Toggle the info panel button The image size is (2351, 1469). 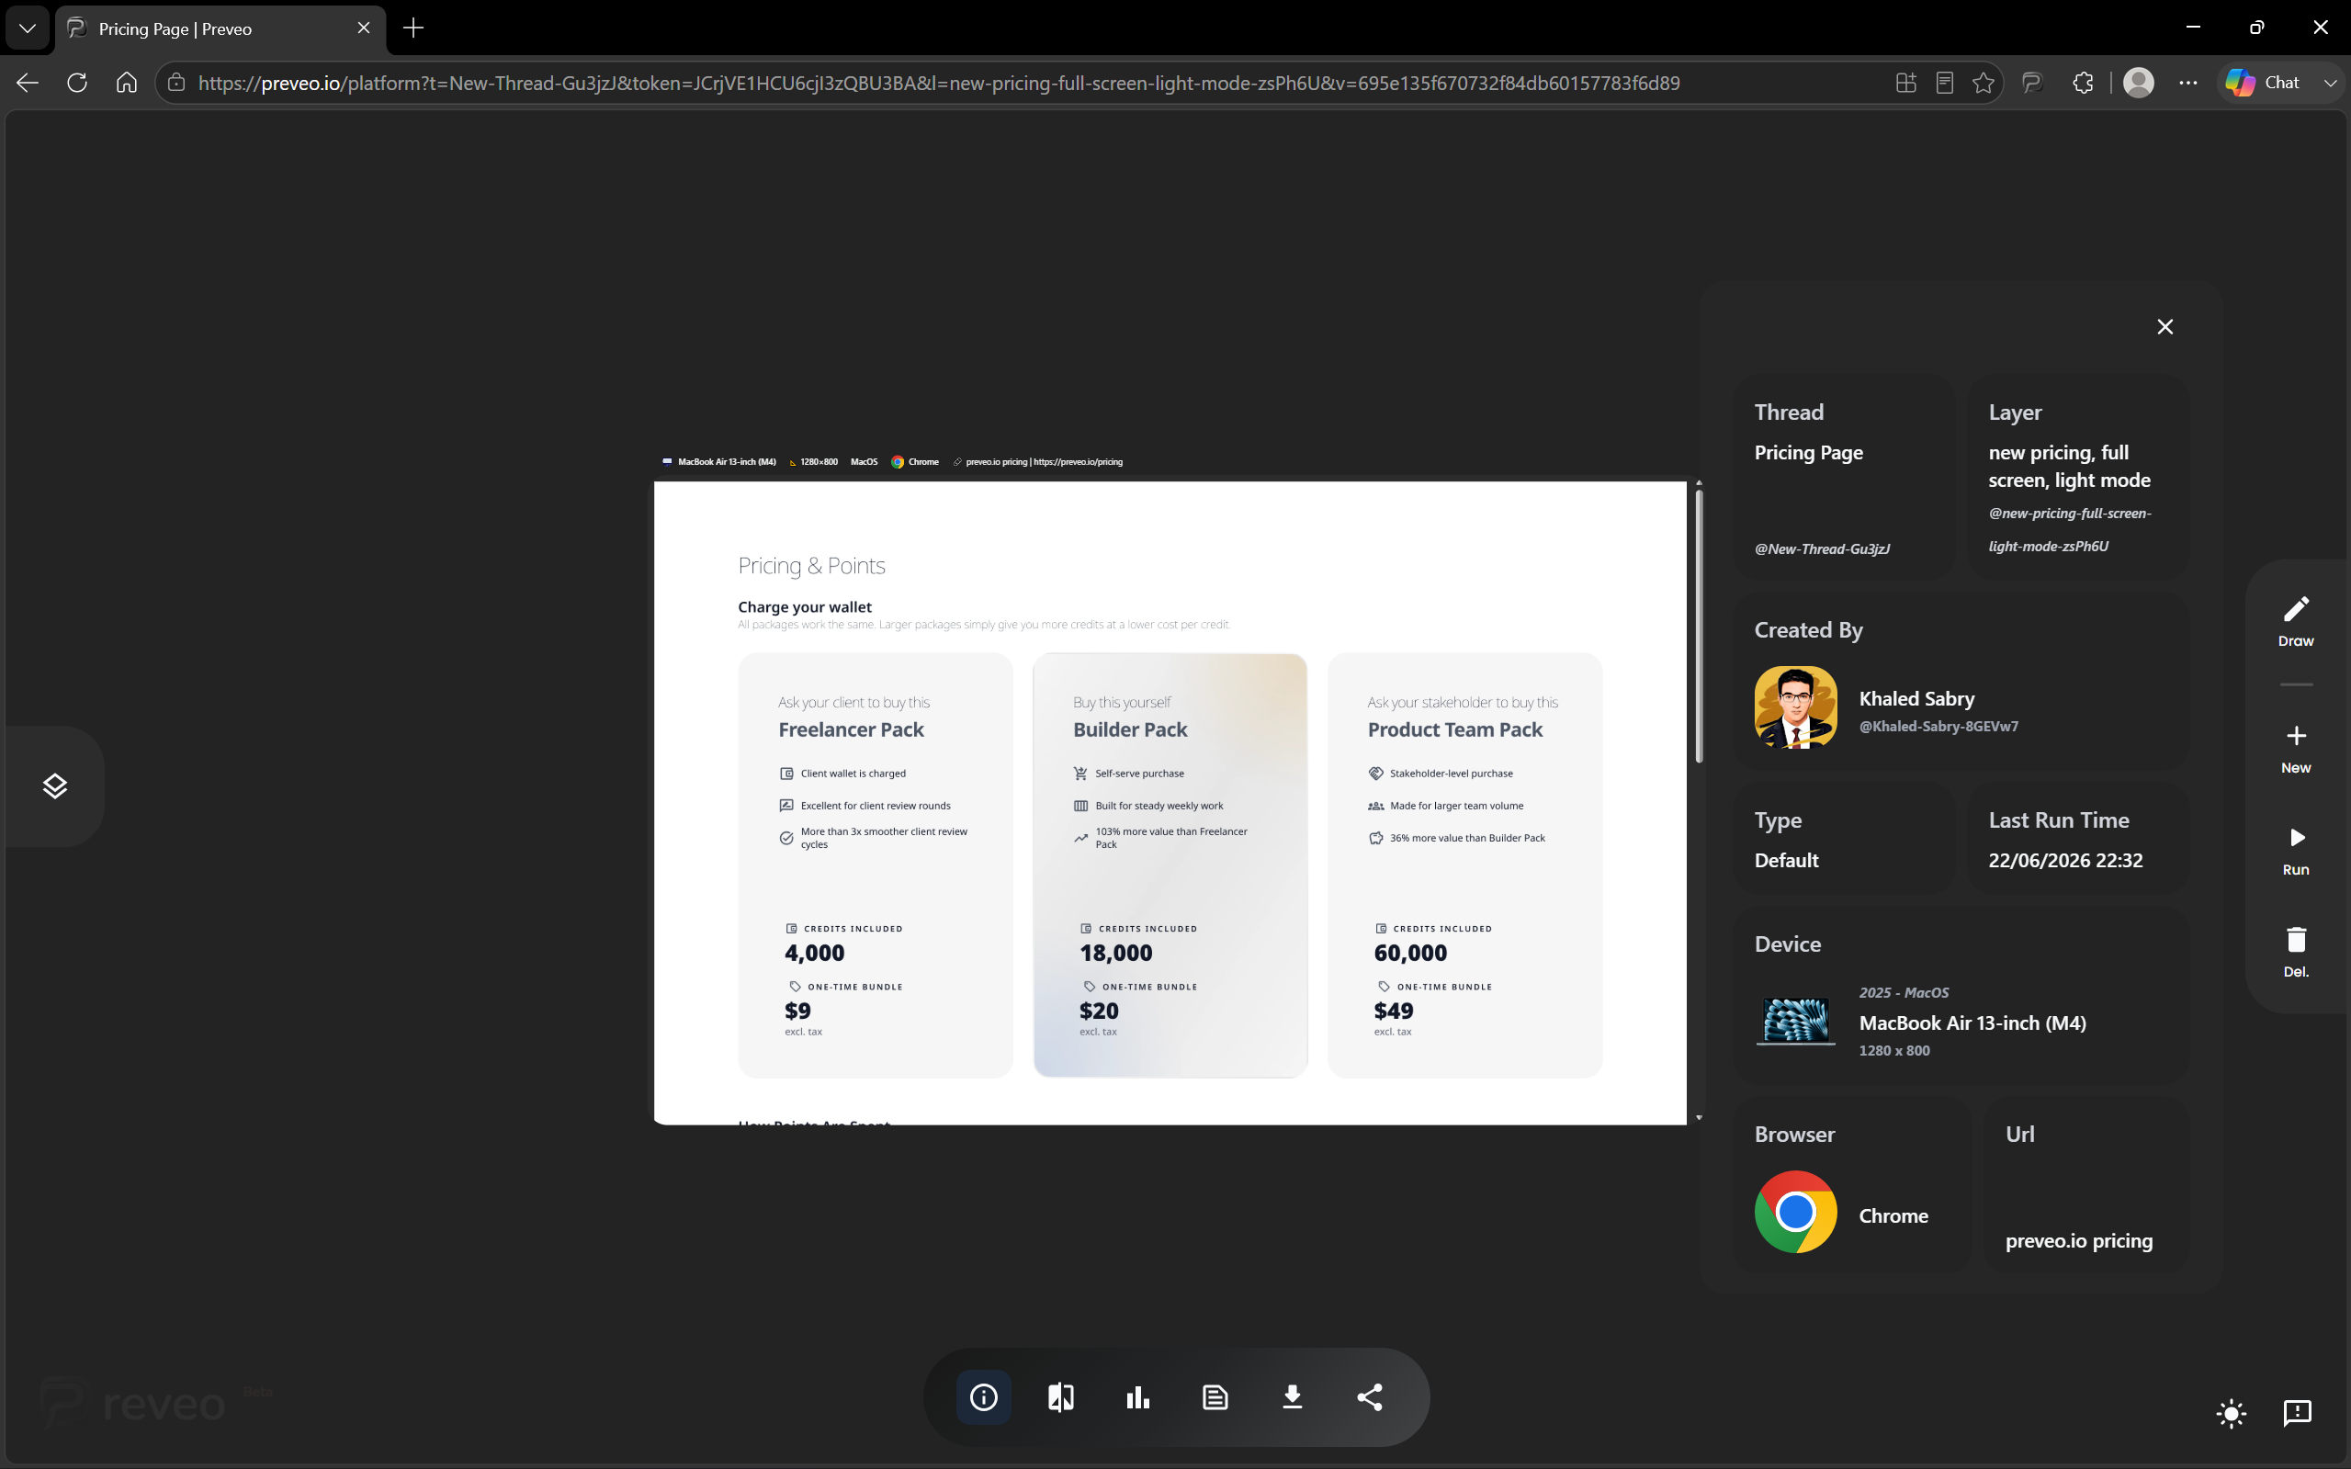(983, 1397)
